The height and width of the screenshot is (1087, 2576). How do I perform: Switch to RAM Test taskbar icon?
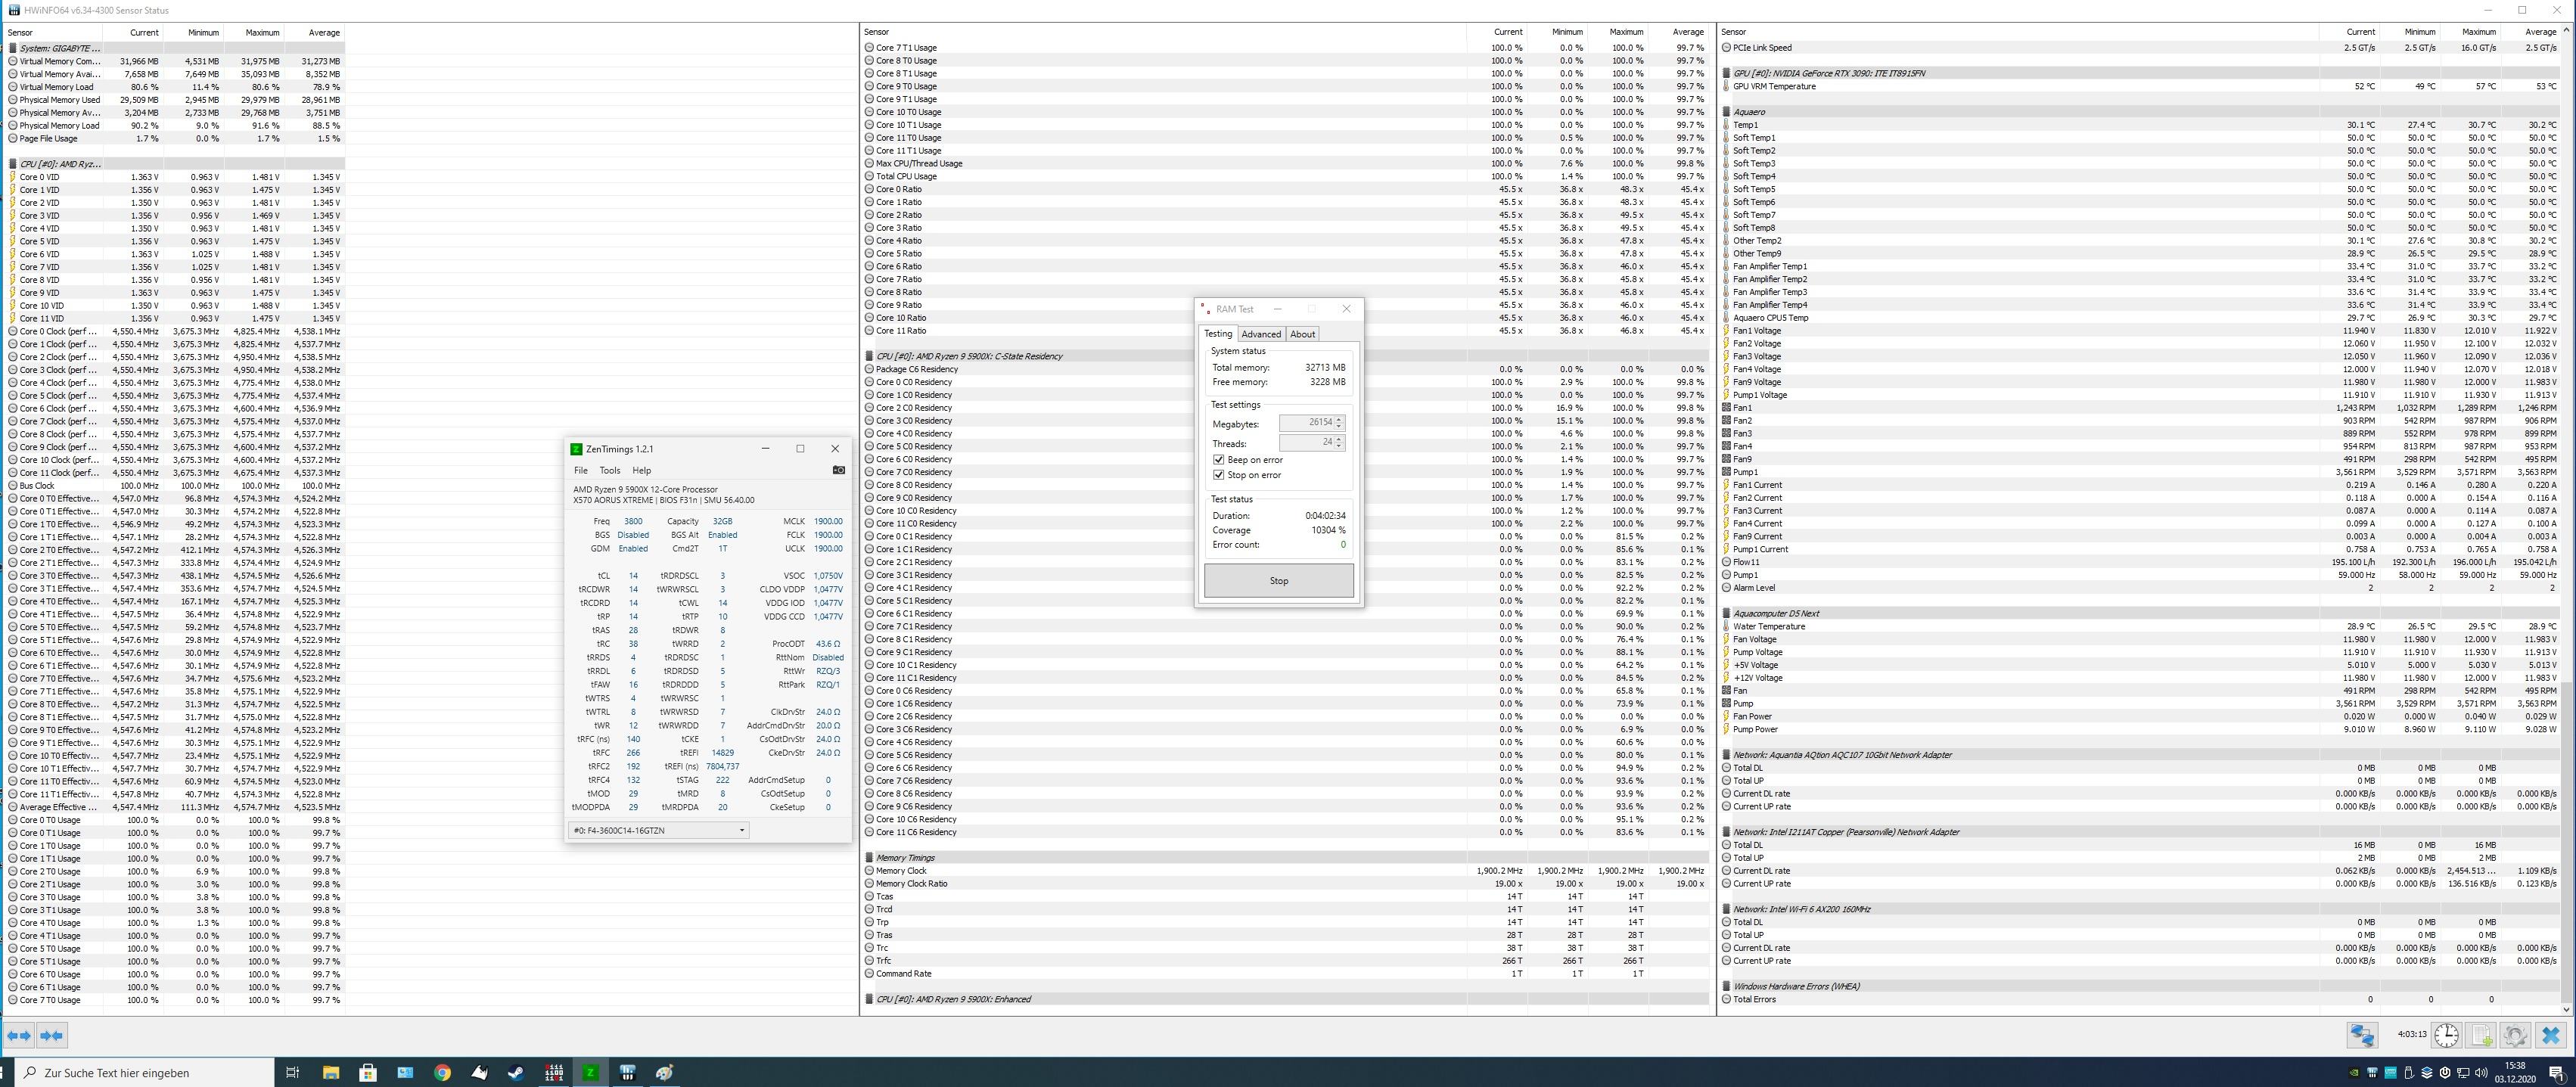(x=554, y=1072)
